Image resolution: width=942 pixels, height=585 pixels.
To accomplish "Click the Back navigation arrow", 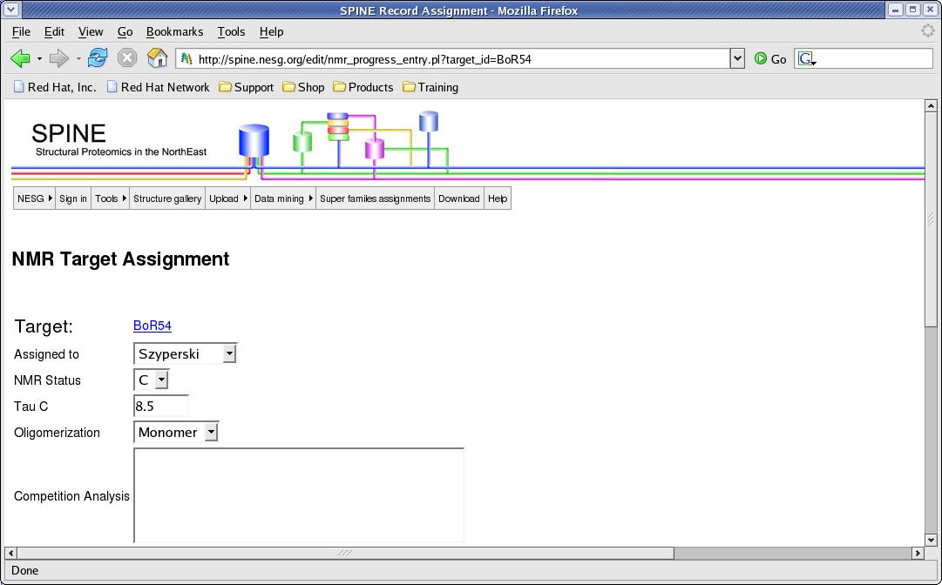I will pos(20,58).
